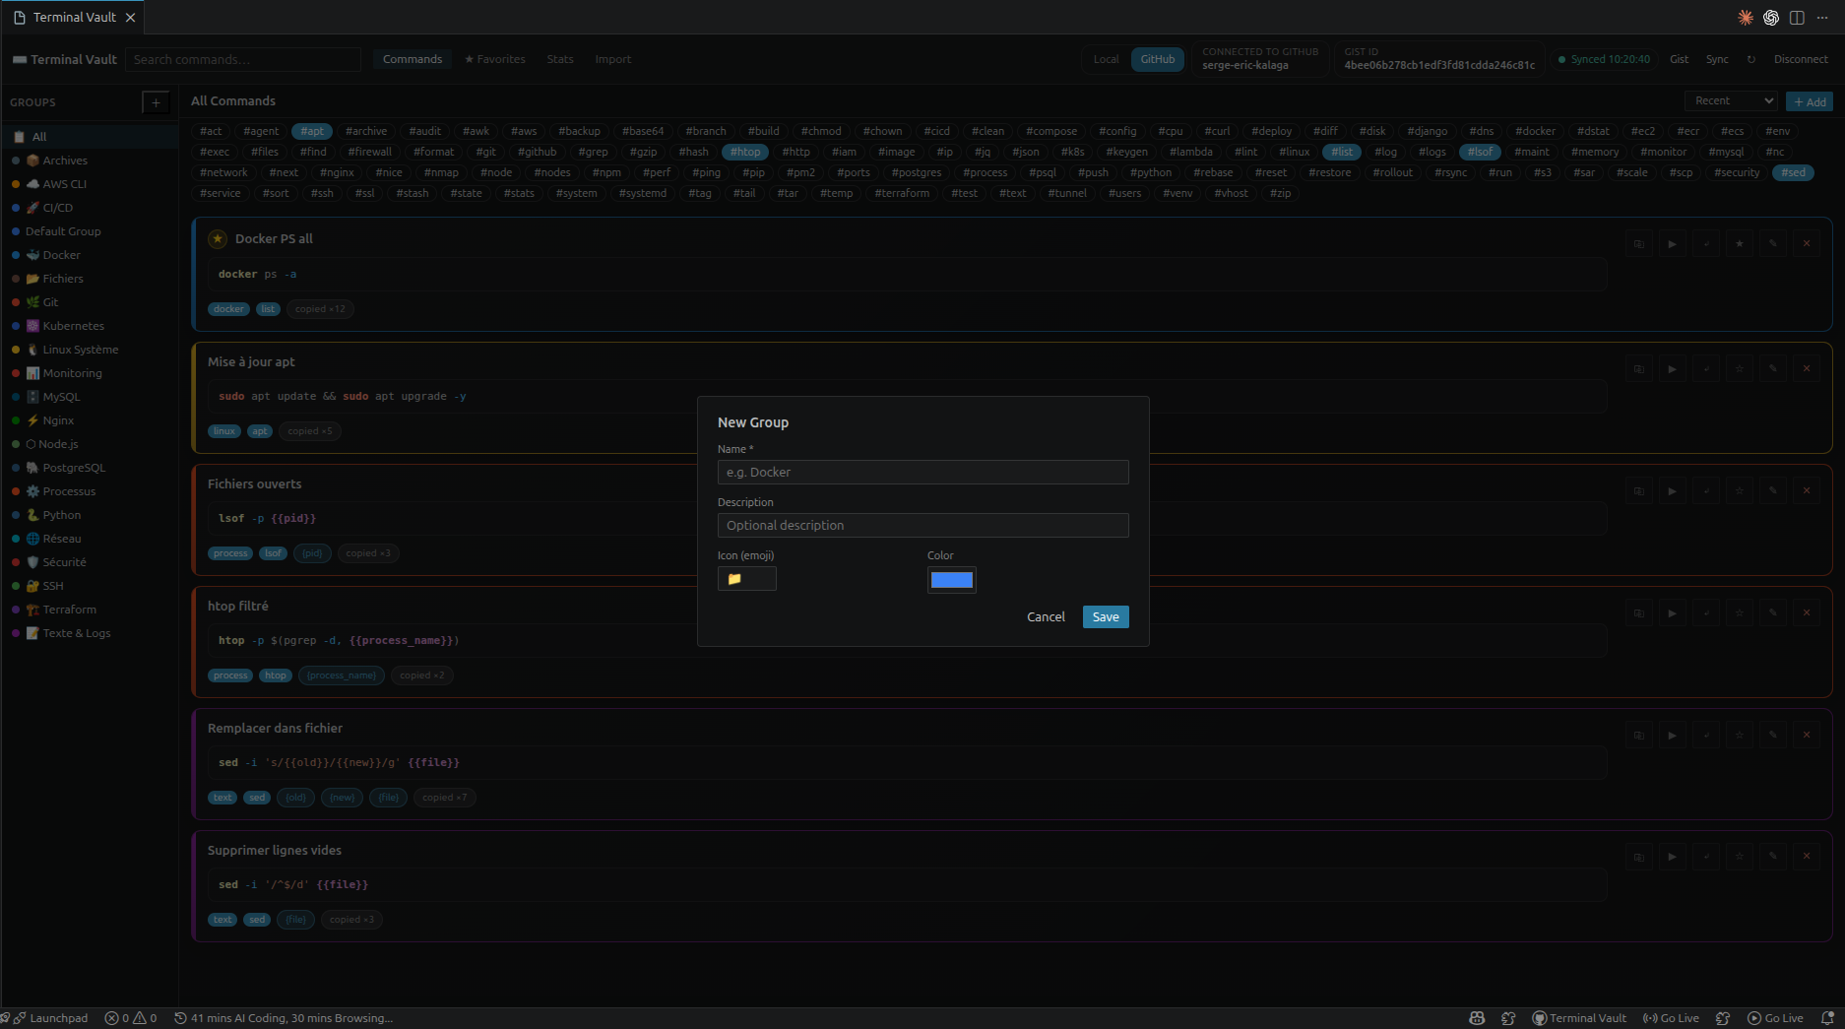The height and width of the screenshot is (1029, 1845).
Task: Edit the Mise à jour apt command
Action: click(1773, 368)
